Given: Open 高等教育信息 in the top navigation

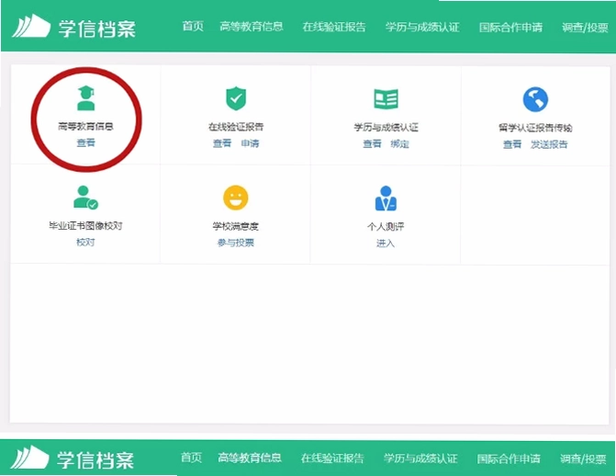Looking at the screenshot, I should [252, 27].
